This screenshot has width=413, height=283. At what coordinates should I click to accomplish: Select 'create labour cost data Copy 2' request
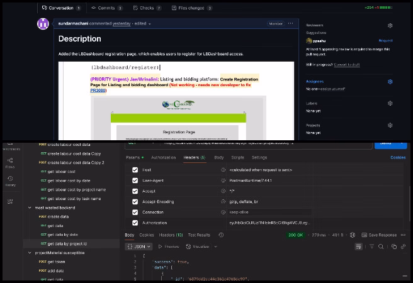click(x=71, y=162)
